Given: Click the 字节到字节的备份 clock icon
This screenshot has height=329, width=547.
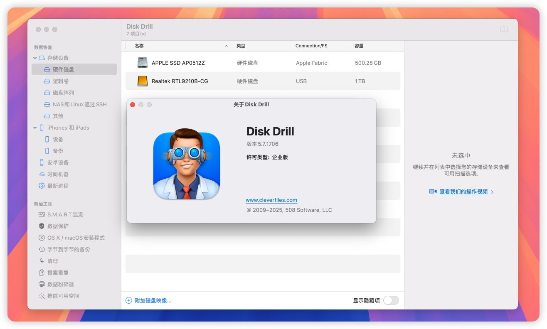Looking at the screenshot, I should pyautogui.click(x=42, y=249).
